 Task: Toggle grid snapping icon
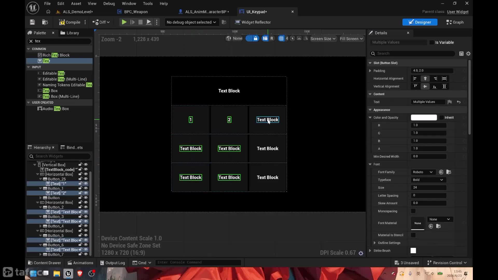[281, 39]
